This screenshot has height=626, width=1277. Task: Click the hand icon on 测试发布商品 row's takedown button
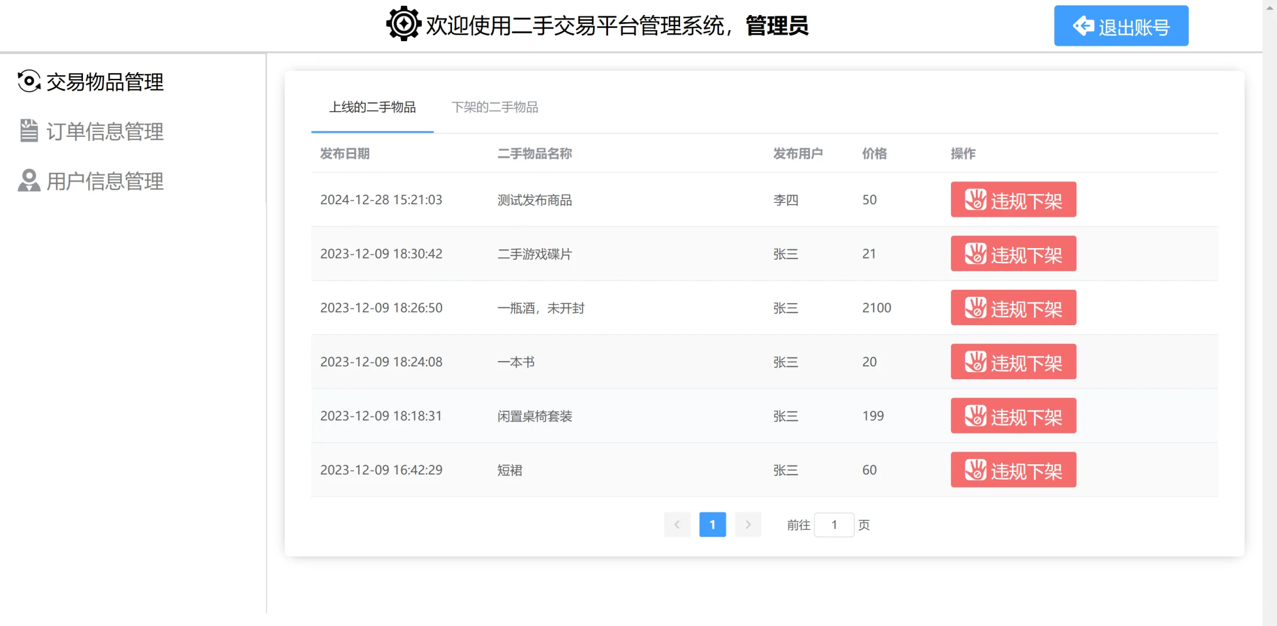point(976,199)
